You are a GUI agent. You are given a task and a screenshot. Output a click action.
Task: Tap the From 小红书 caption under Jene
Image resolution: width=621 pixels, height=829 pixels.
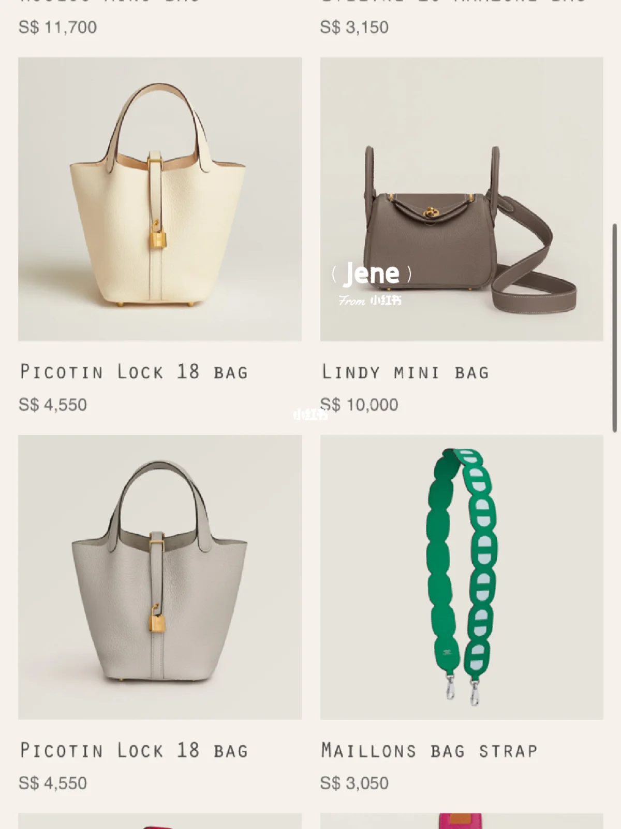tap(370, 301)
